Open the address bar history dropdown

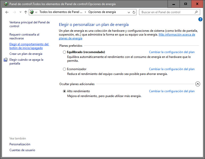(129, 12)
